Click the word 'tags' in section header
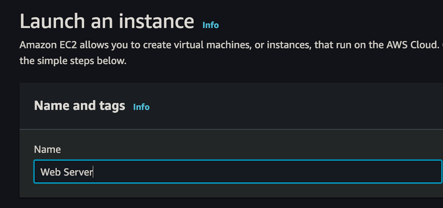The width and height of the screenshot is (443, 208). [112, 107]
